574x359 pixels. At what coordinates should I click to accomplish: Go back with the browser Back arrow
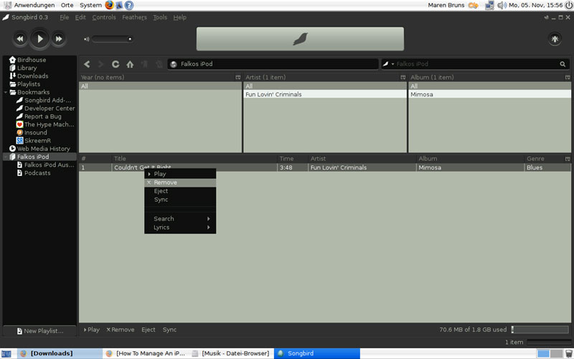pos(87,64)
